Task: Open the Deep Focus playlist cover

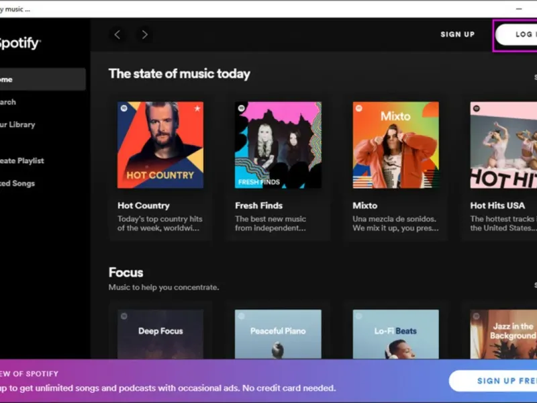Action: pyautogui.click(x=160, y=334)
